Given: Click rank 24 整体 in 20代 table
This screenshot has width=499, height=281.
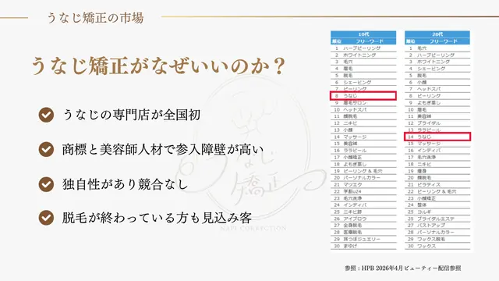Looking at the screenshot, I should [x=437, y=205].
